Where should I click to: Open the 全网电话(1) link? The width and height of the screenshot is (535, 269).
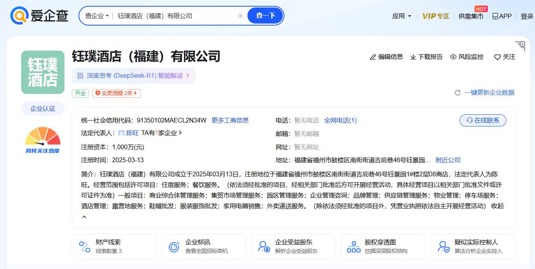click(x=341, y=120)
